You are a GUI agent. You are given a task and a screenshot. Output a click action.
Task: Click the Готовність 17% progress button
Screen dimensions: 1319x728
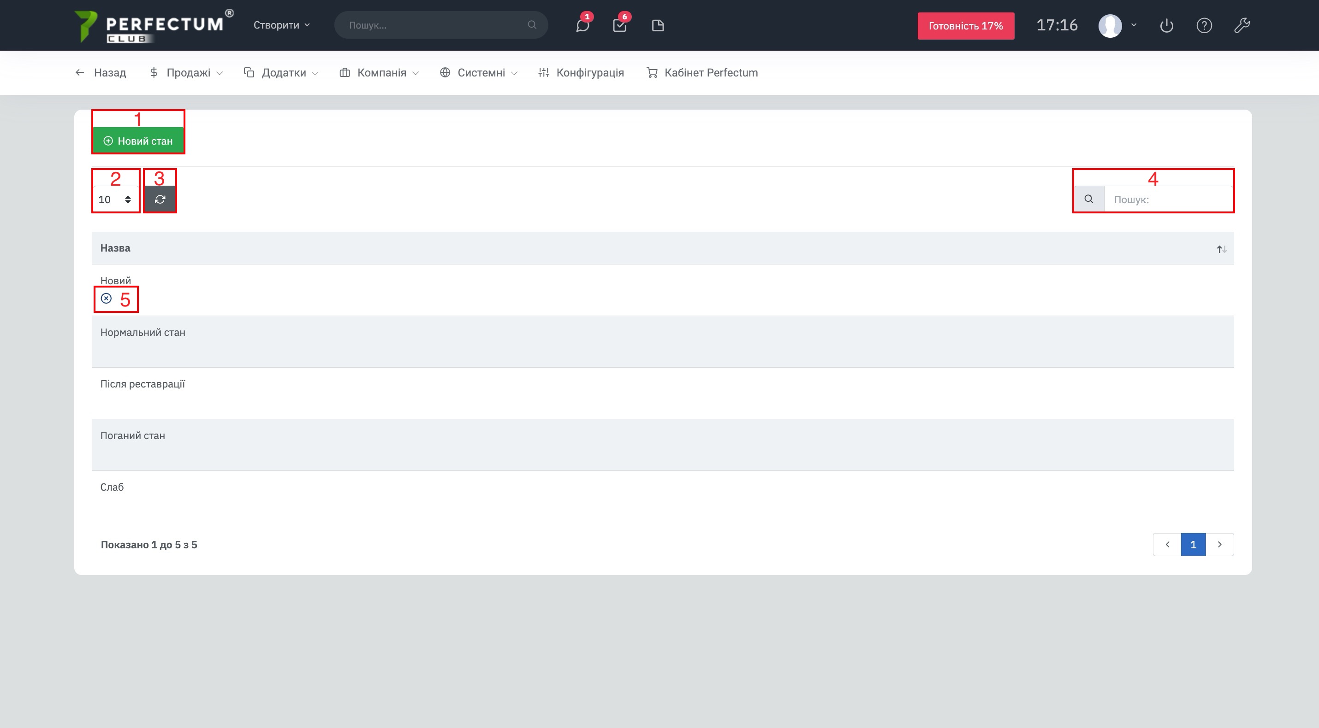pos(965,26)
